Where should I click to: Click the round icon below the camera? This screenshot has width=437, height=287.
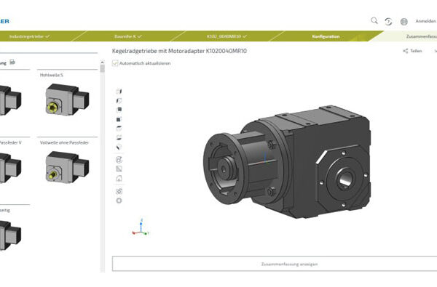click(119, 201)
